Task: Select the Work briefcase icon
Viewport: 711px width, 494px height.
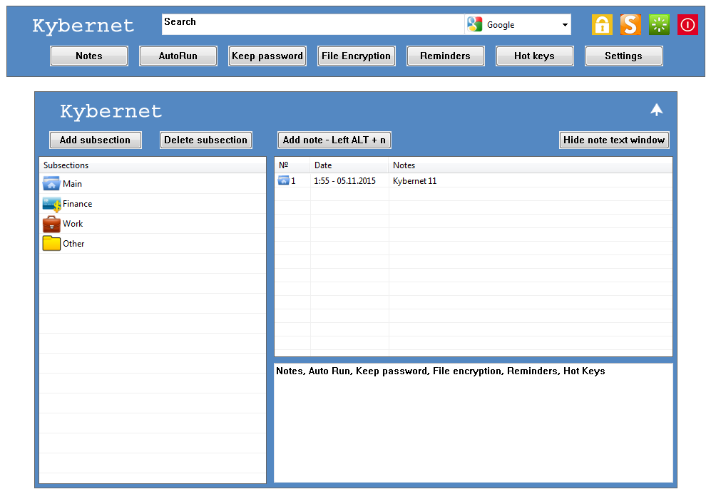Action: pyautogui.click(x=51, y=224)
